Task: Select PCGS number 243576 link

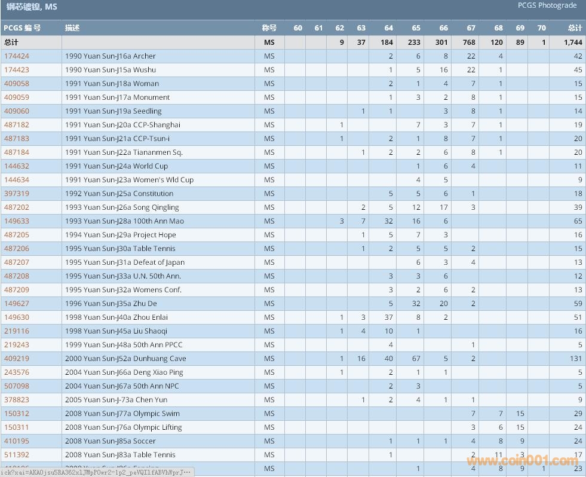Action: [17, 372]
